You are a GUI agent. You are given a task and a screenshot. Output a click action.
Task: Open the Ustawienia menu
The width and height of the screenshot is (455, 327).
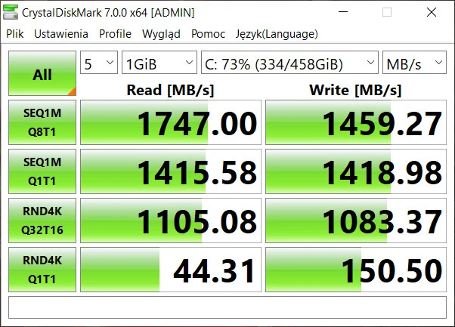click(60, 34)
